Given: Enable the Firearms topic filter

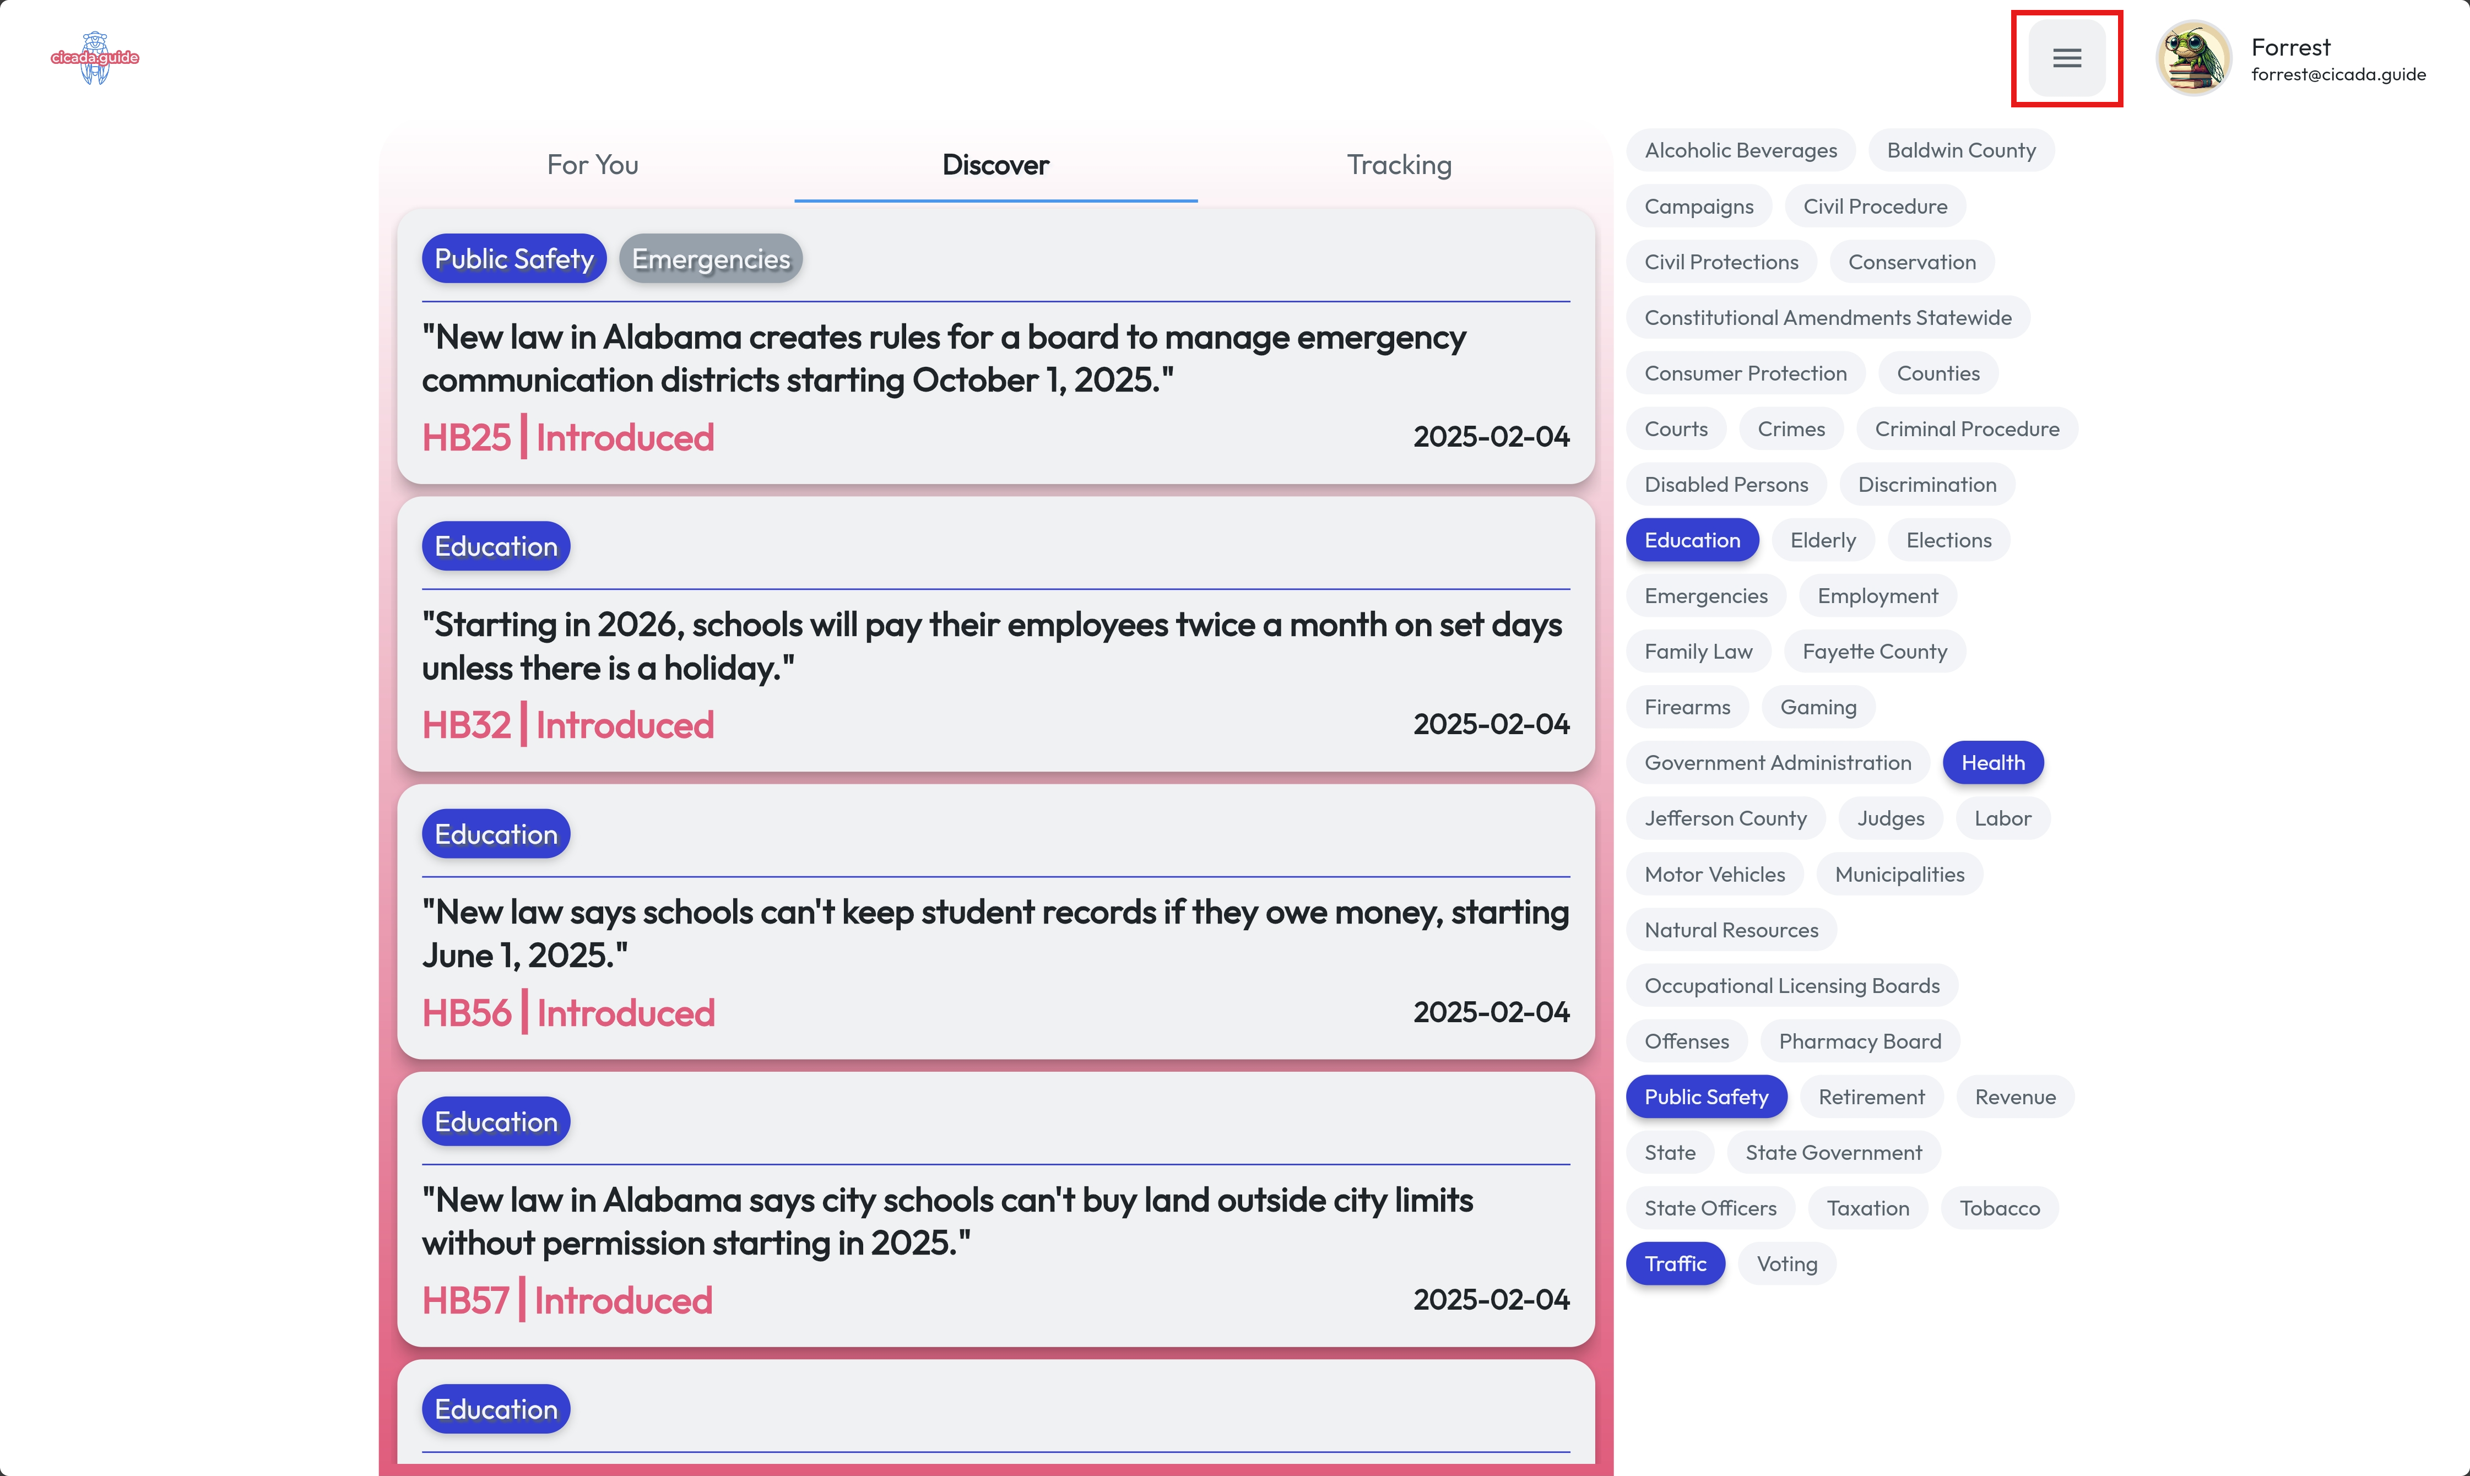Looking at the screenshot, I should 1686,707.
